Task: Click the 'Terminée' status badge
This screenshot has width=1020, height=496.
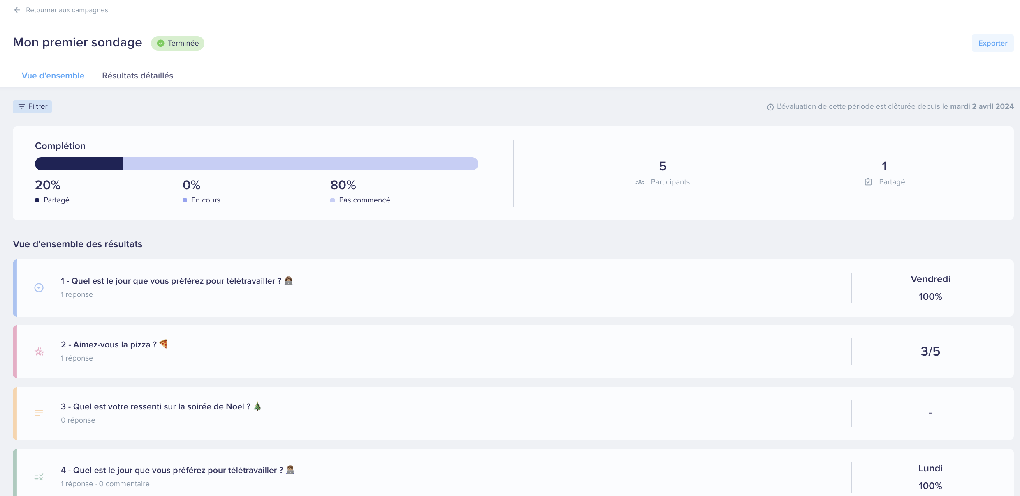Action: coord(178,43)
